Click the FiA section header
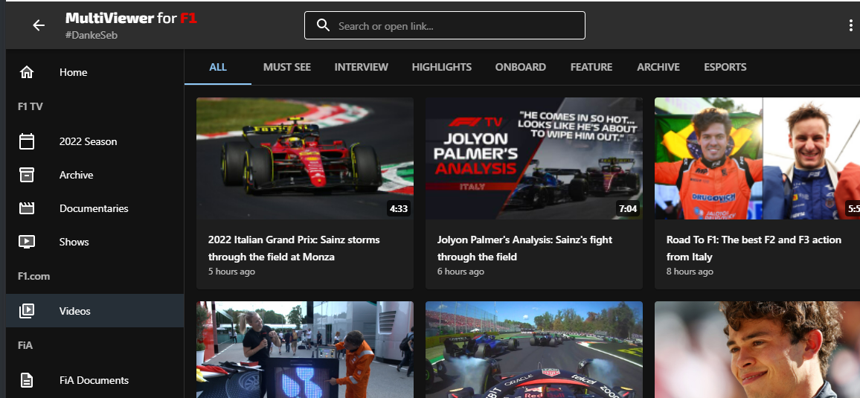Viewport: 860px width, 398px height. [x=25, y=345]
